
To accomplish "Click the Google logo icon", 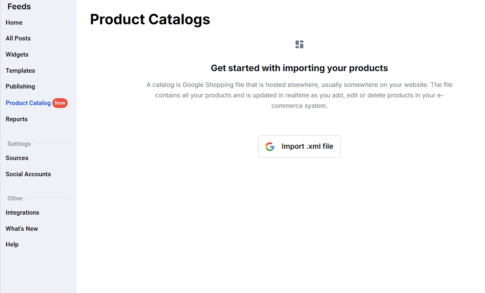I will (270, 147).
